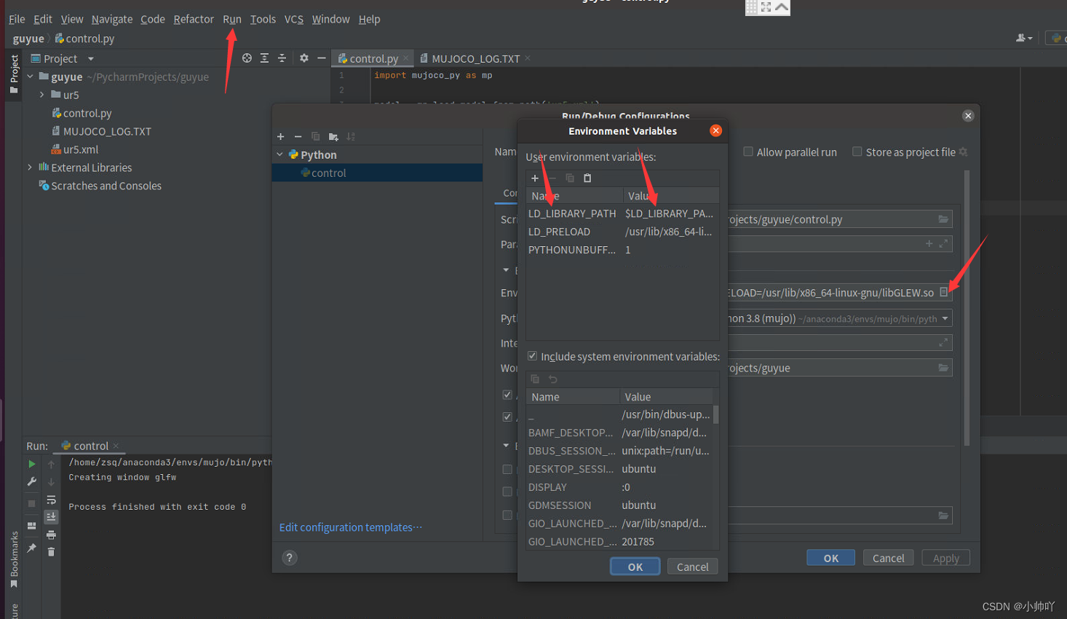Open the VCS menu

click(x=294, y=19)
